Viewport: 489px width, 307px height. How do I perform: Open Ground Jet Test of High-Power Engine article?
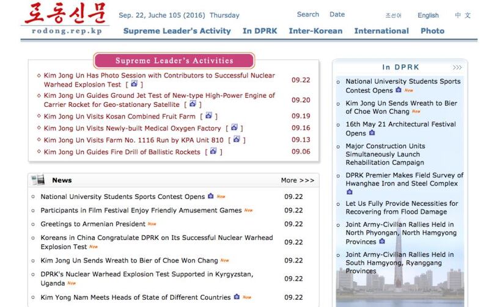[160, 99]
